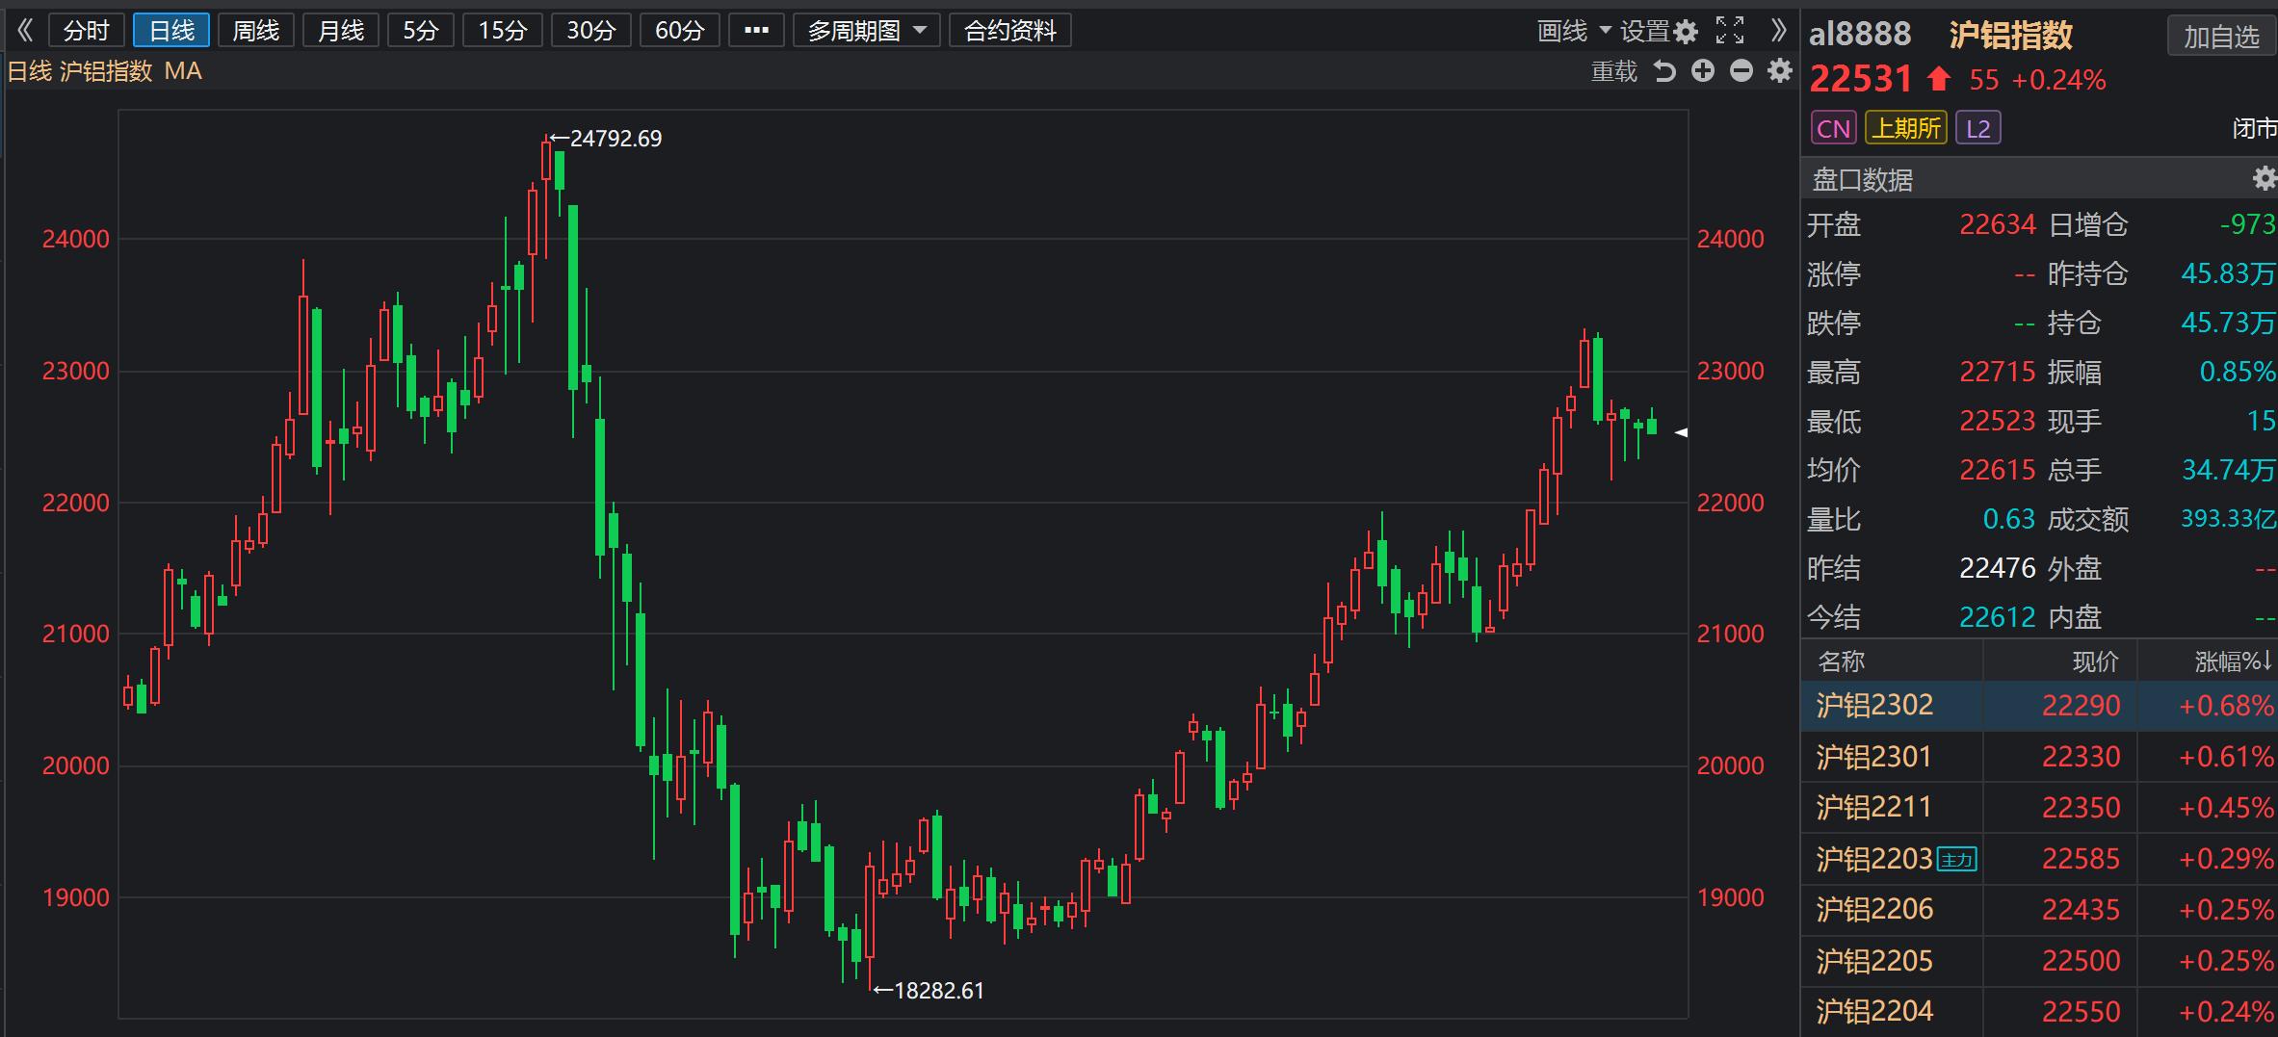
Task: Click the 主力 tag on 沪铝2203
Action: (x=1957, y=859)
